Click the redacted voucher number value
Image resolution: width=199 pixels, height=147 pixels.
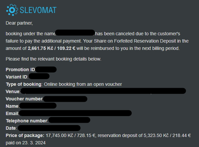click(x=65, y=99)
